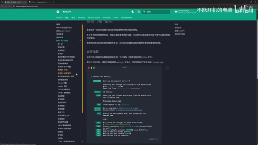Jump to 进阶用户指南 in table of contents
Screen dimensions: 258x145
pyautogui.click(x=180, y=34)
